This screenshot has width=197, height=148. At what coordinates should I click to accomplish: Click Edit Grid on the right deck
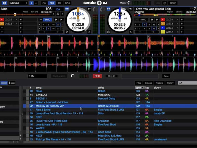pyautogui.click(x=179, y=12)
